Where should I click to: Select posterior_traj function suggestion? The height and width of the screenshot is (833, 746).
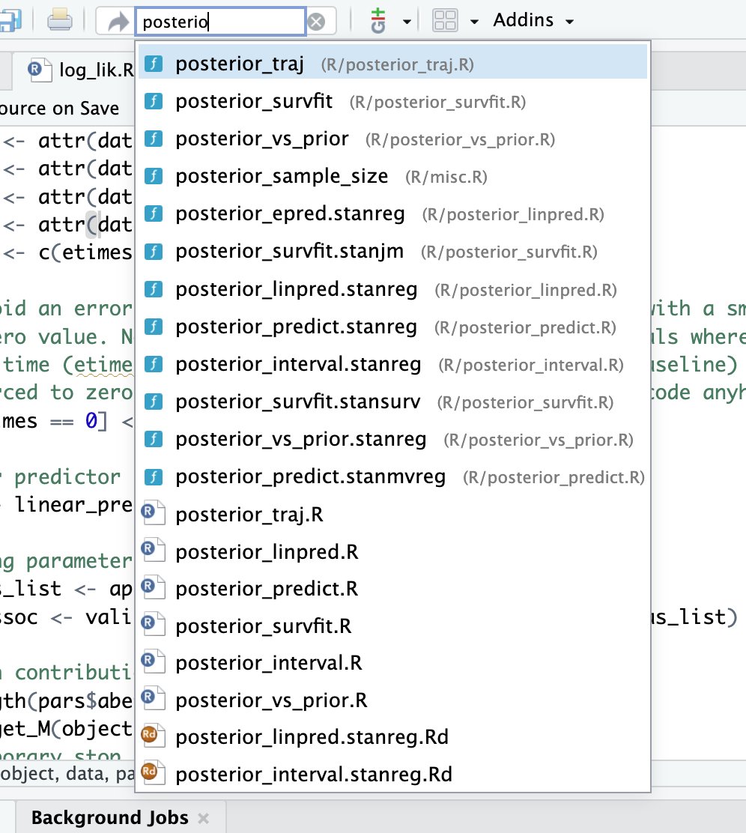(392, 64)
